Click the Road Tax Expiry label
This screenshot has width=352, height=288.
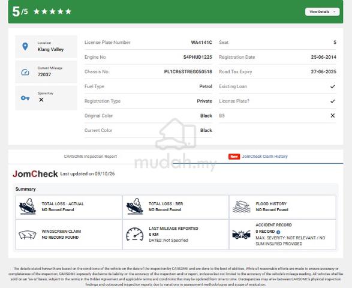[x=236, y=71]
